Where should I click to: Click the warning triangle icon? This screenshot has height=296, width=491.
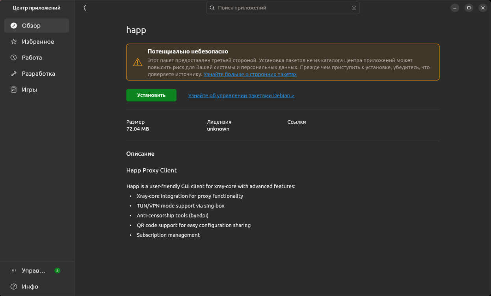coord(137,62)
